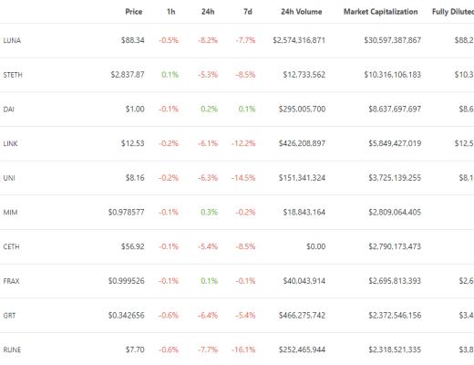Click RUNE 7d change -16.1%

click(243, 349)
